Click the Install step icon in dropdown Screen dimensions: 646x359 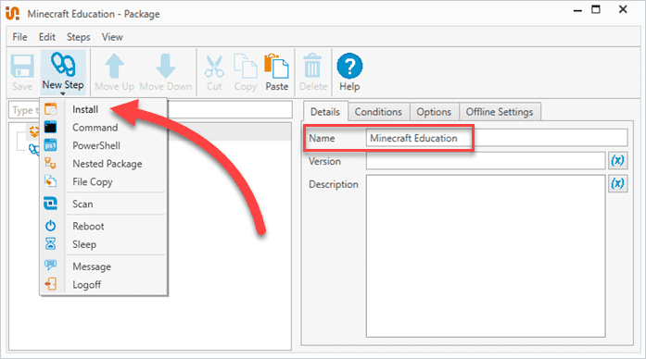click(51, 109)
